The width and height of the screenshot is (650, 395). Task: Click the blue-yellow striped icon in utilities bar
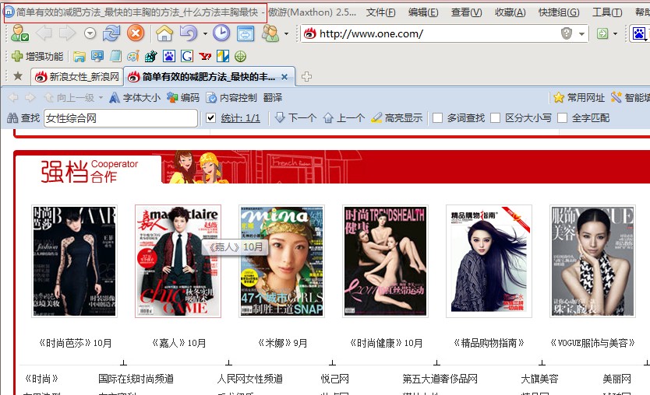[223, 56]
